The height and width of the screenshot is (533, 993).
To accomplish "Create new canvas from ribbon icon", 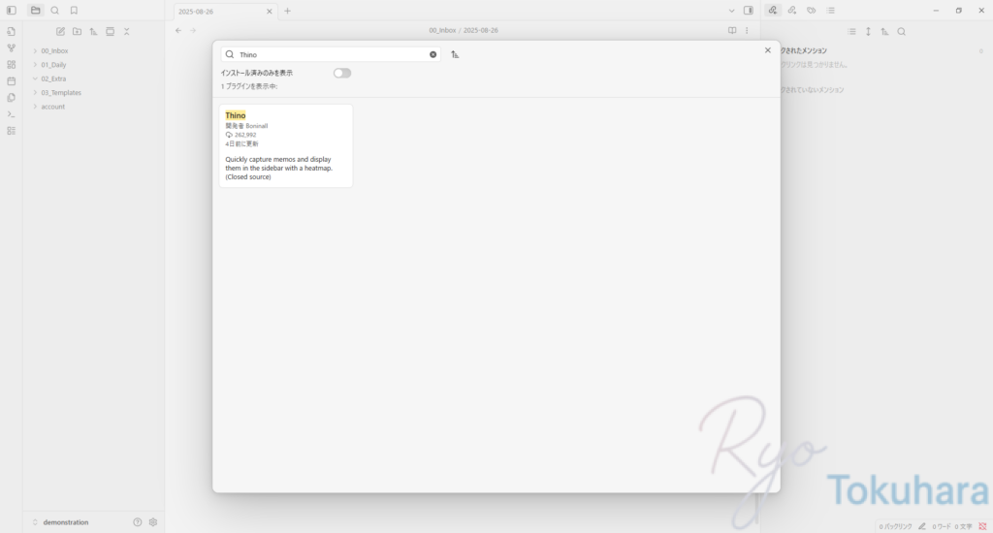I will (x=11, y=65).
